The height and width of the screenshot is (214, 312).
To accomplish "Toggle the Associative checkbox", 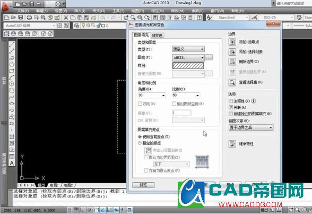I will pos(231,107).
